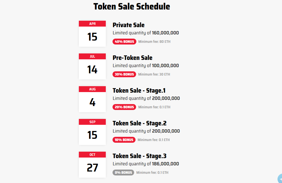This screenshot has height=183, width=282.
Task: Click the red 20% BONUS badge
Action: [124, 107]
